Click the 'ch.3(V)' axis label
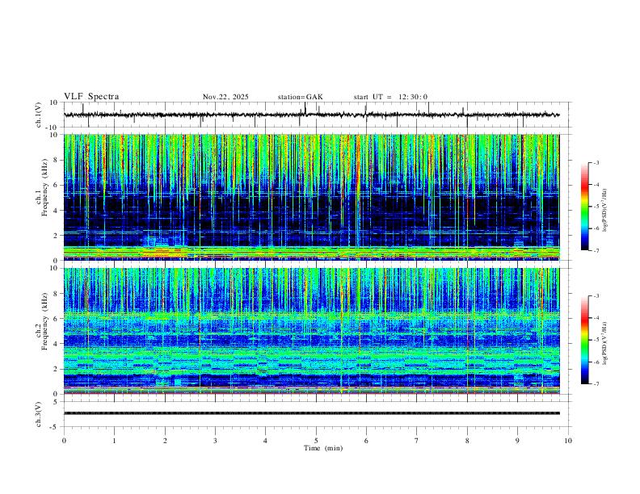 click(x=39, y=415)
